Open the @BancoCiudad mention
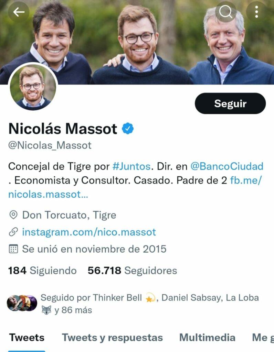This screenshot has height=352, width=274. (227, 166)
